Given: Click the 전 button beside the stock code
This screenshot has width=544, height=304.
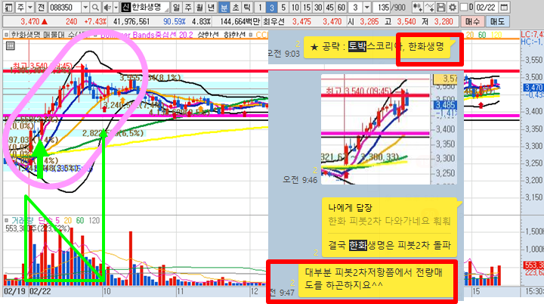Looking at the screenshot, I should point(41,8).
